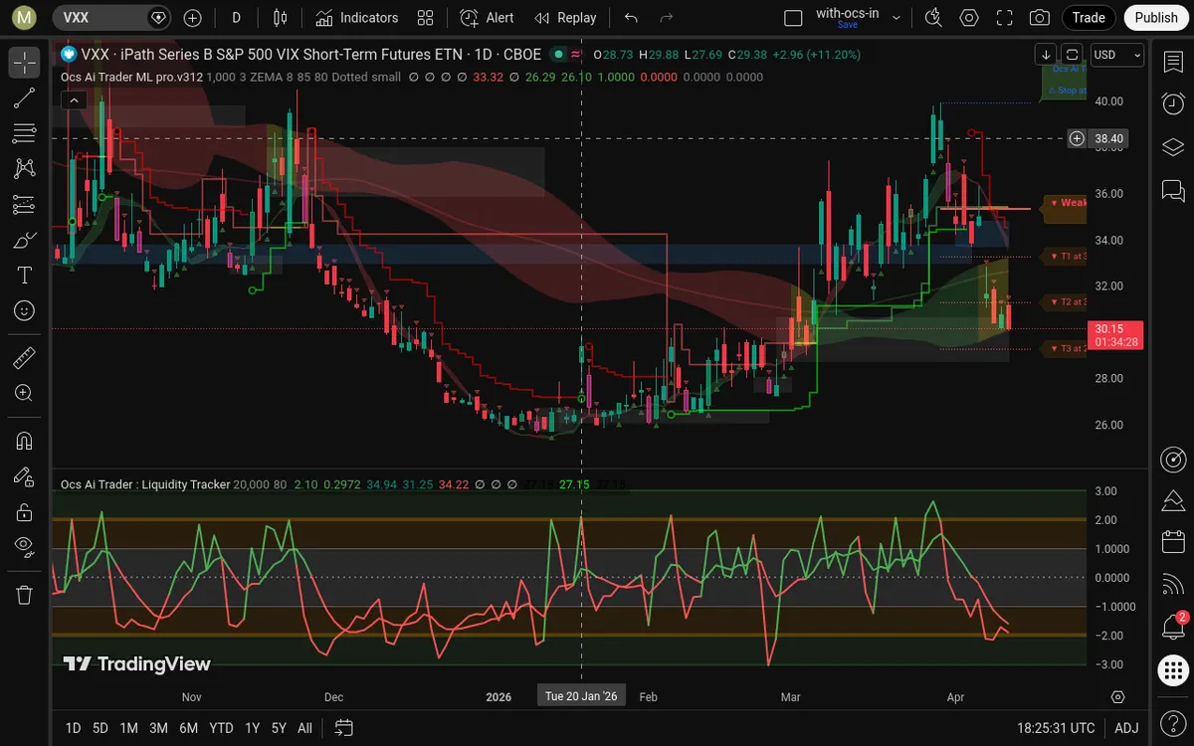The height and width of the screenshot is (746, 1194).
Task: Open the emoji and icons tool
Action: coord(25,310)
